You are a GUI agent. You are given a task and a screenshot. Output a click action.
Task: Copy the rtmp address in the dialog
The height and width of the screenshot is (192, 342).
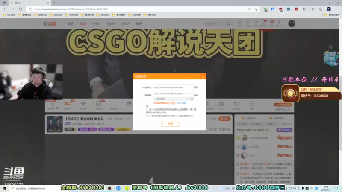[196, 87]
